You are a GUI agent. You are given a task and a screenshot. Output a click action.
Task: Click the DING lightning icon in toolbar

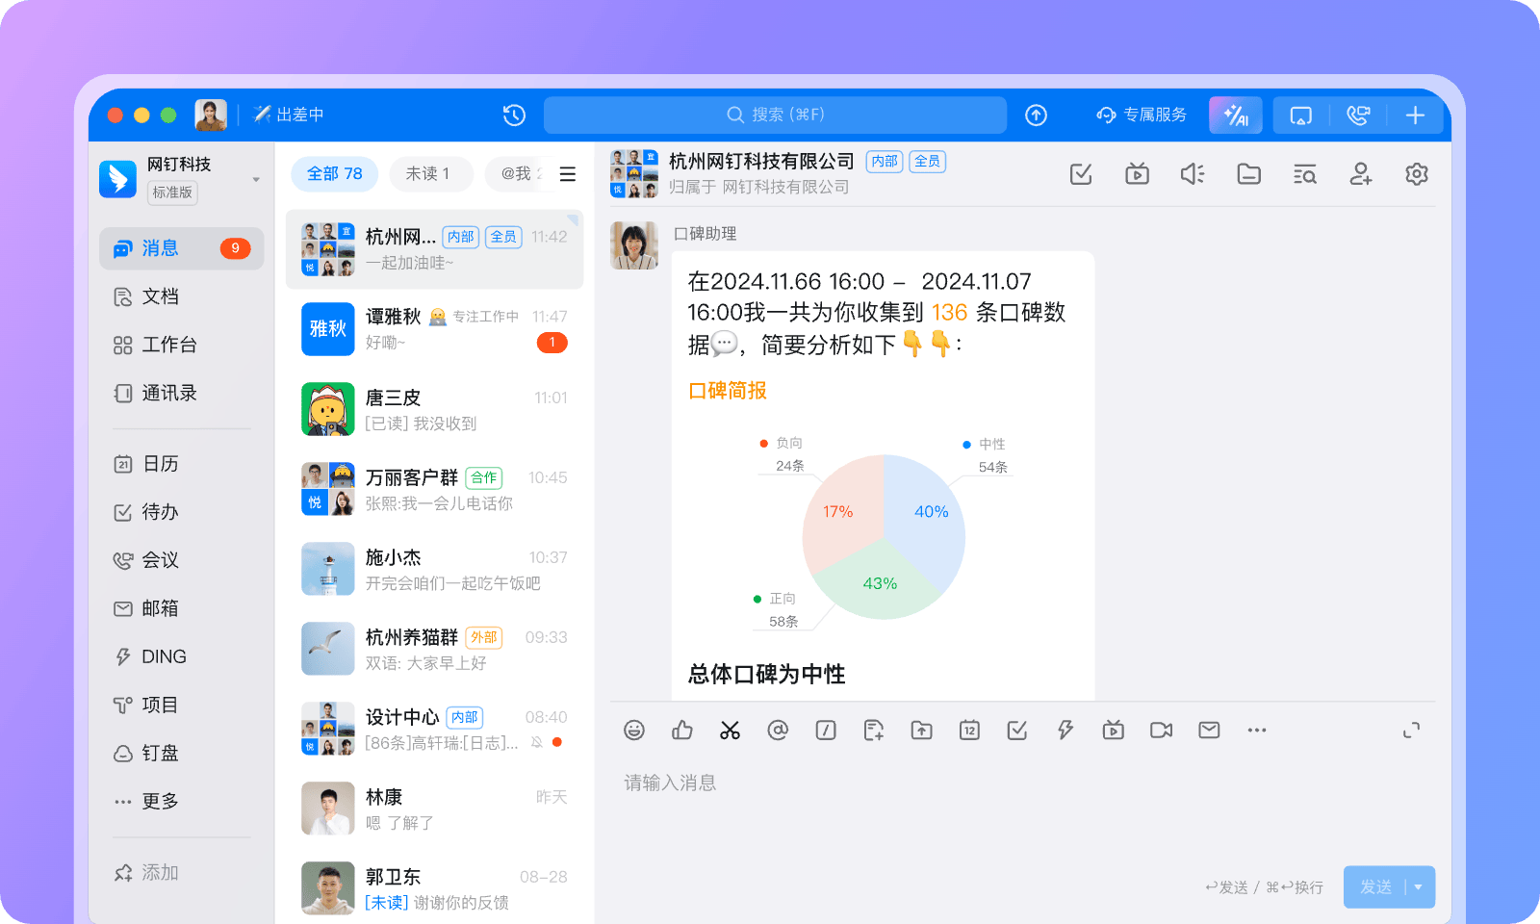pyautogui.click(x=1065, y=731)
